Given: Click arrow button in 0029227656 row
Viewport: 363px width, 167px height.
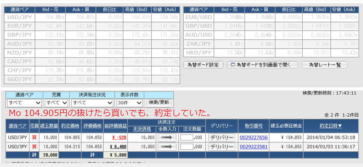Looking at the screenshot, I should tap(167, 138).
